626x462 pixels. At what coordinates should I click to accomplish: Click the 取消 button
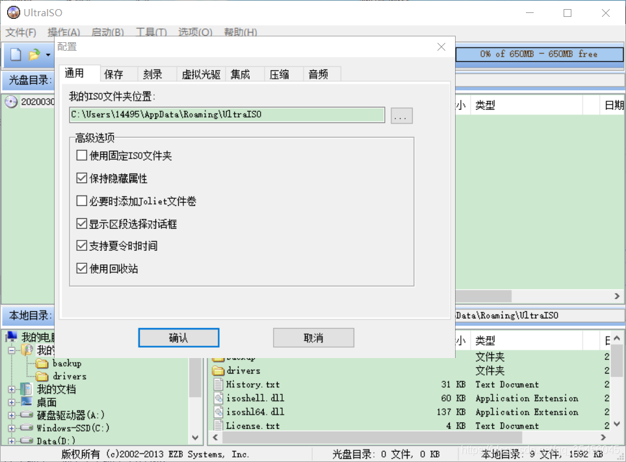(313, 338)
